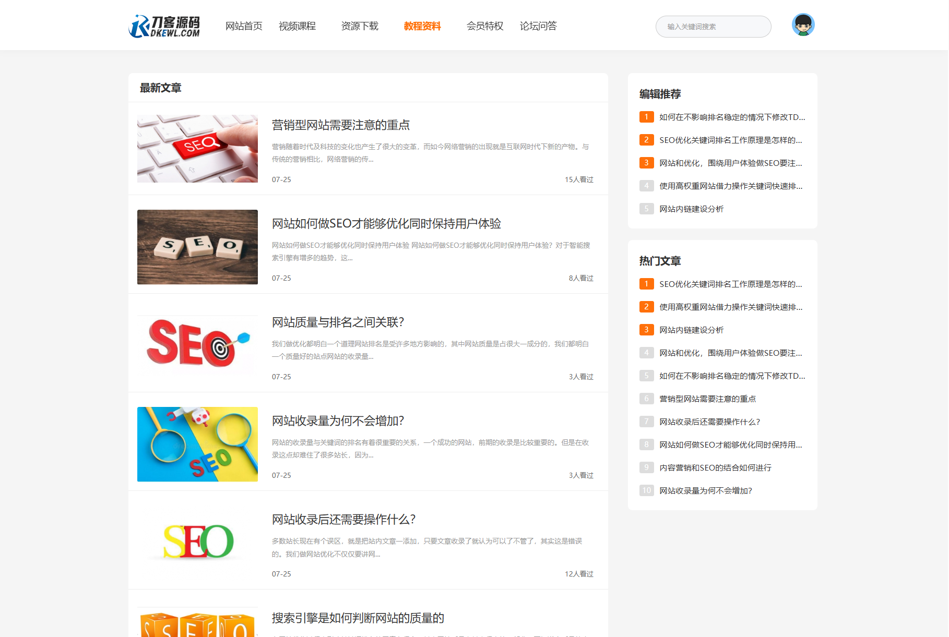Viewport: 949px width, 637px height.
Task: Click the gray rank badge 4 in 编辑推荐
Action: [x=646, y=186]
